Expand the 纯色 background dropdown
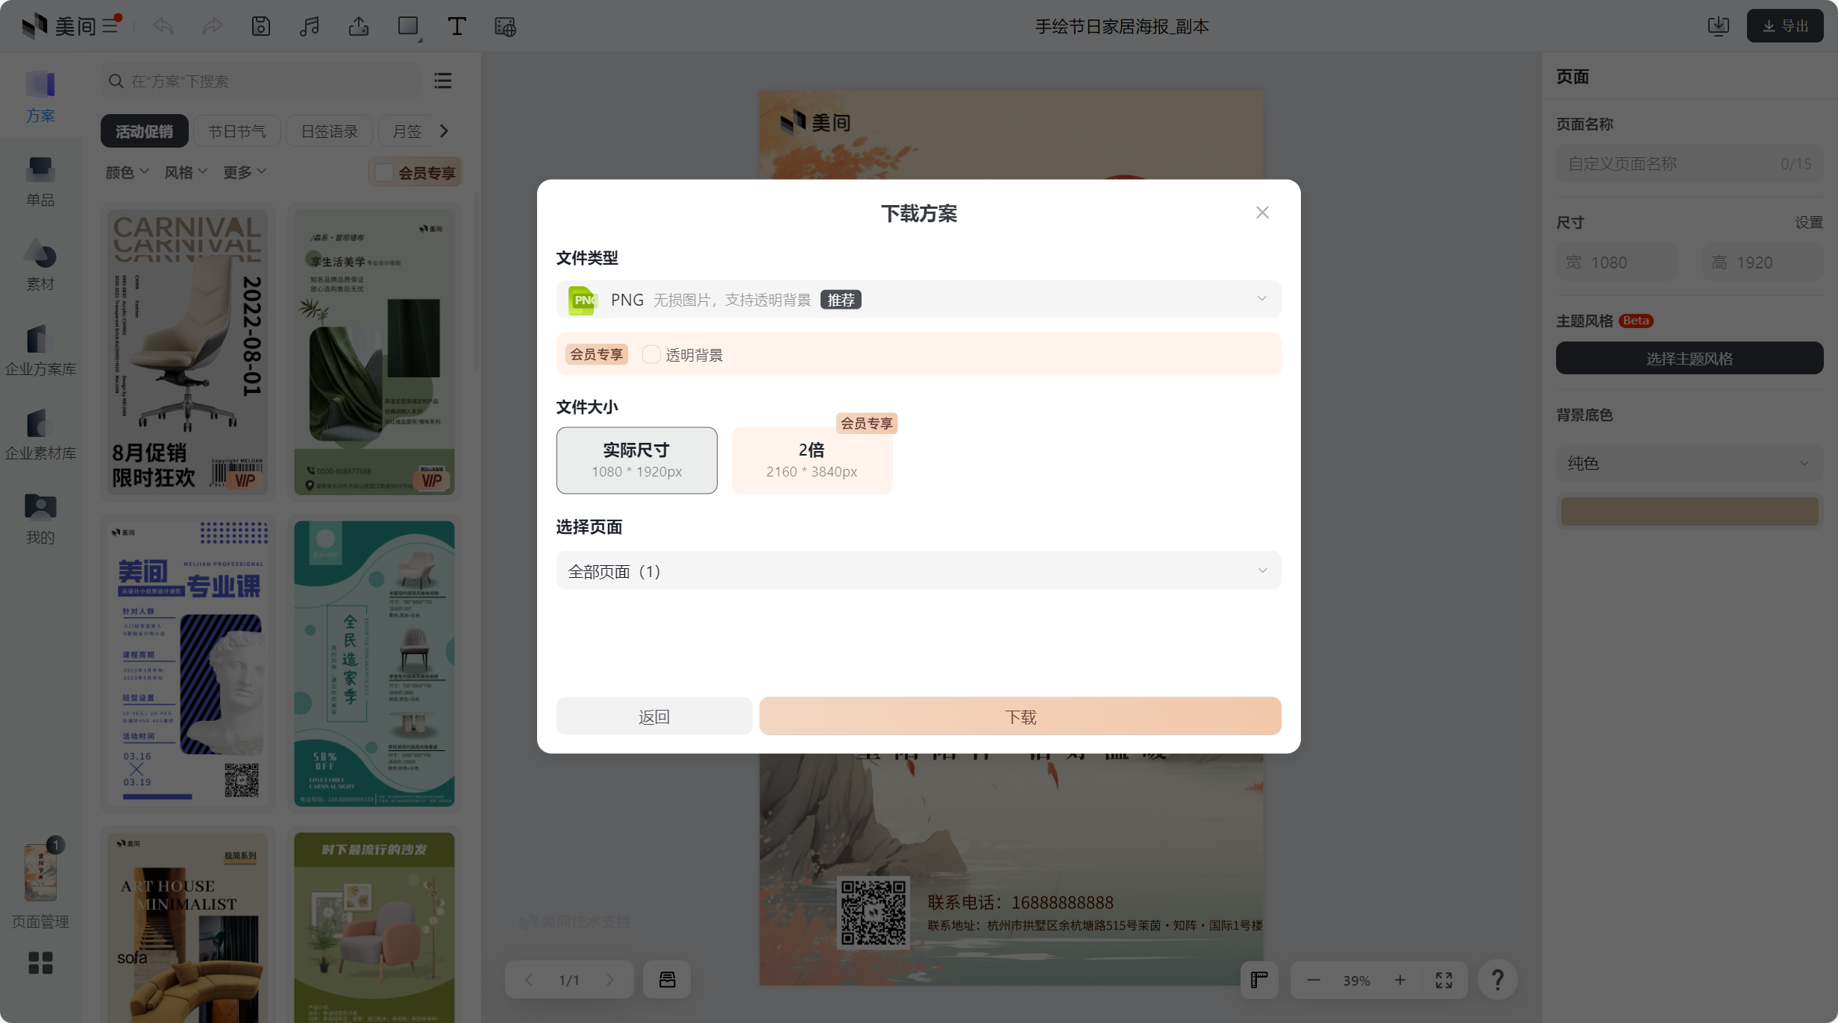1838x1023 pixels. 1689,463
